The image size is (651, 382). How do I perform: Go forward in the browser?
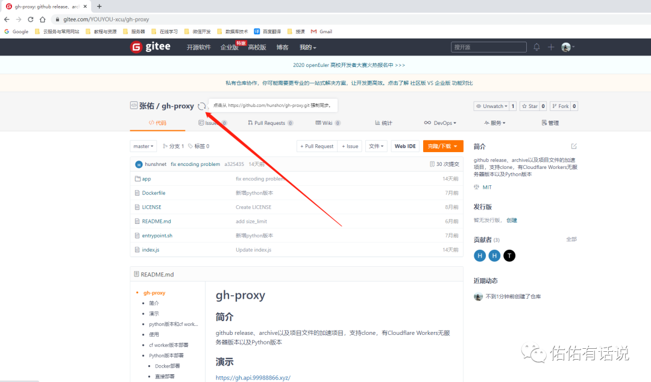19,19
